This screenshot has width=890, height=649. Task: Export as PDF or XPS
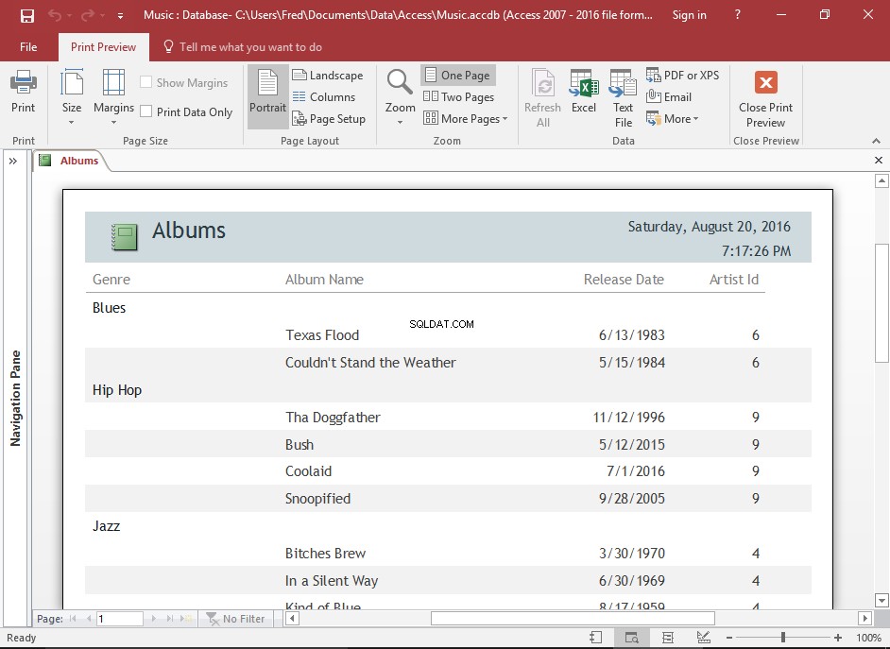(683, 75)
